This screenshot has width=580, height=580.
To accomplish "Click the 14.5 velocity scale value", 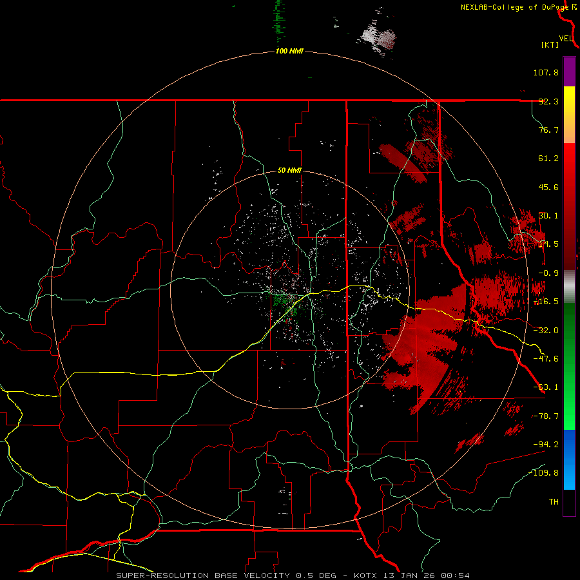I will tap(548, 244).
